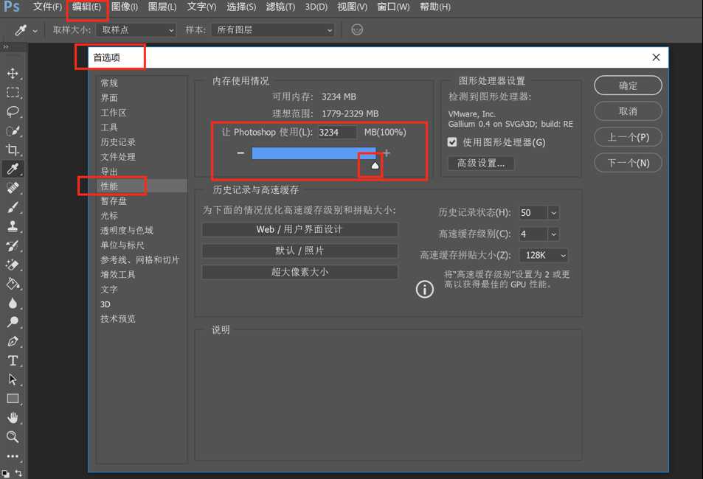Open the 图层(L) menu

pos(162,7)
